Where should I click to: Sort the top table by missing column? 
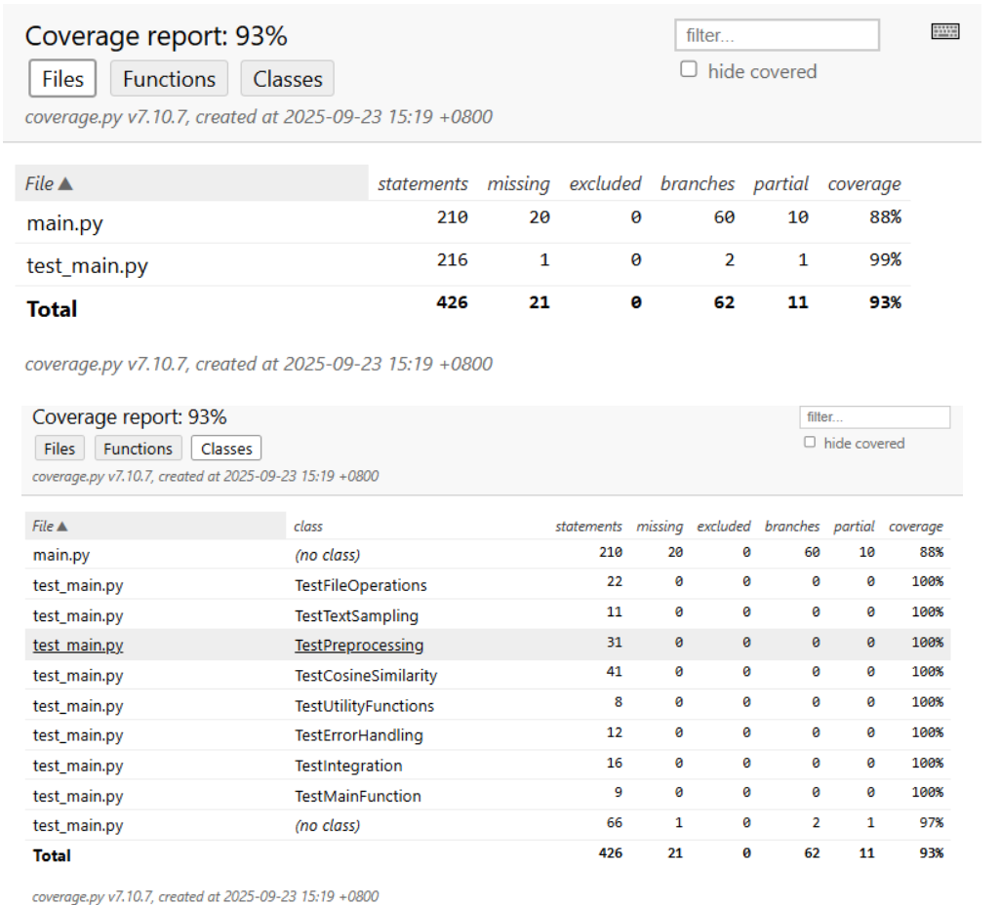point(518,183)
